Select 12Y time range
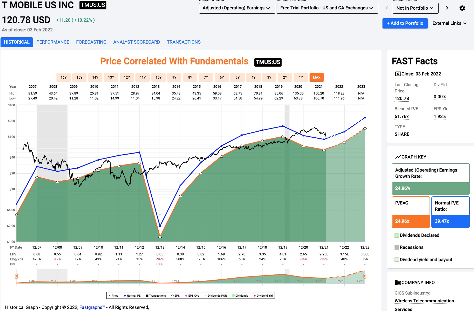This screenshot has width=474, height=311. [x=127, y=77]
